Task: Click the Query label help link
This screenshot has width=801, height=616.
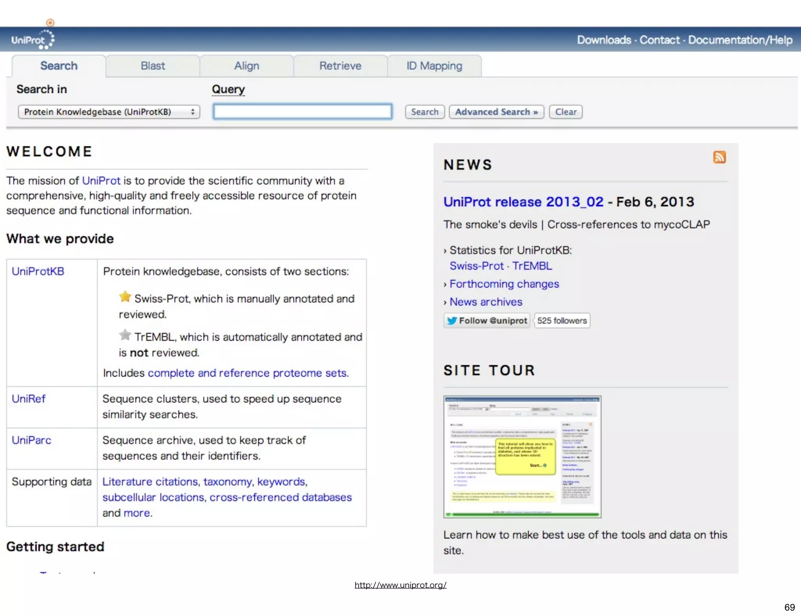Action: [228, 90]
